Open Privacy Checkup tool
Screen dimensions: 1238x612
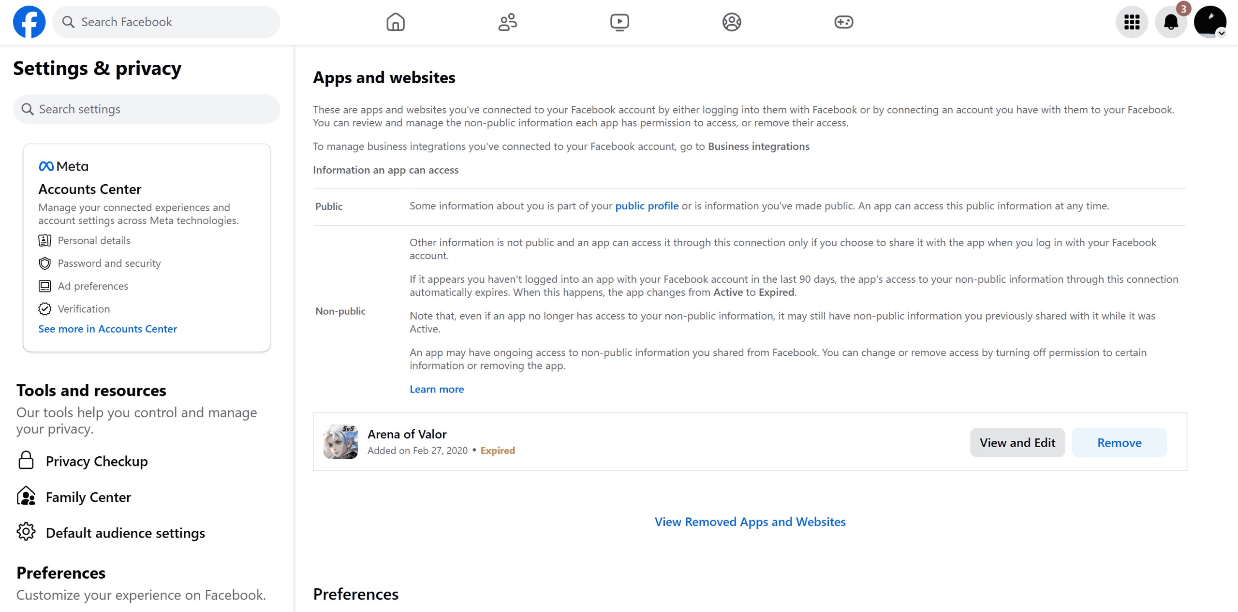pyautogui.click(x=96, y=461)
